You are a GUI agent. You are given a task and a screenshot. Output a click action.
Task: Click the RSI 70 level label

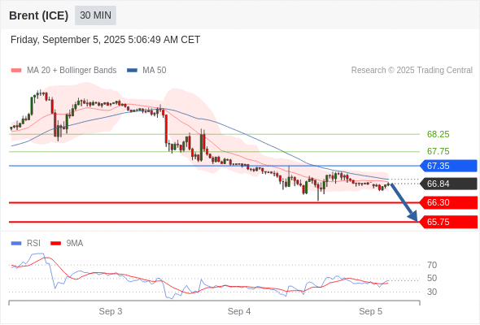coord(432,265)
